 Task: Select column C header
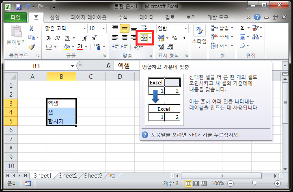coord(91,77)
